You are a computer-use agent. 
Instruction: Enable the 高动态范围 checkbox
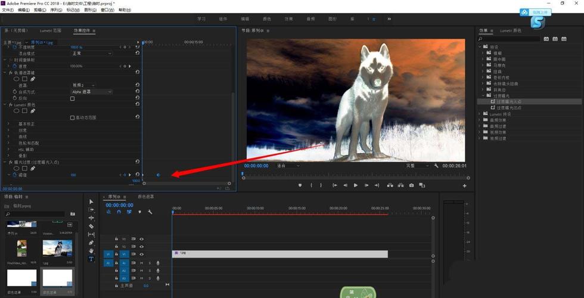point(73,117)
